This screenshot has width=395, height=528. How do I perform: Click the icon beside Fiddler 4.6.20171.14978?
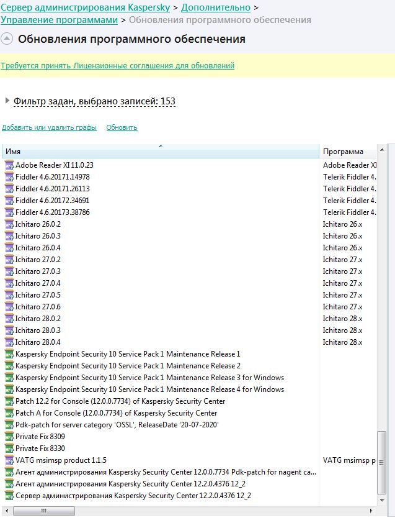click(x=9, y=177)
